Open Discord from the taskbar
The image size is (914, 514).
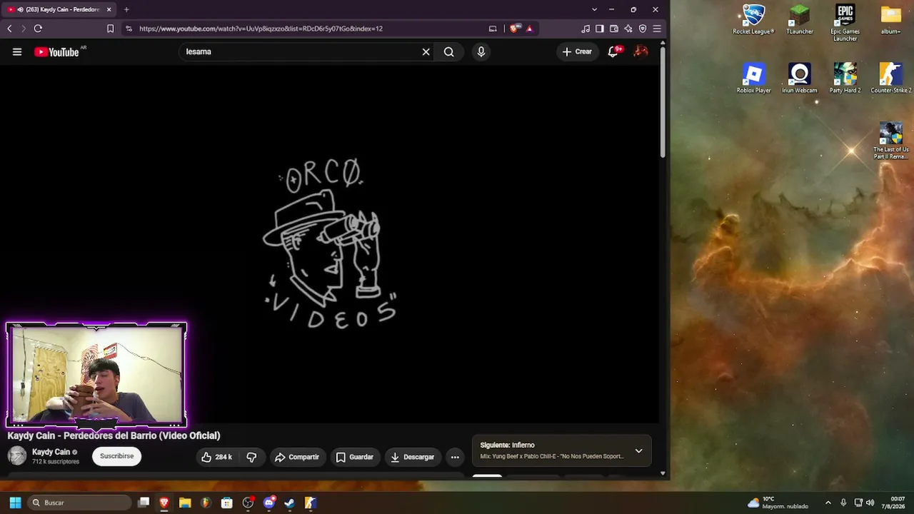(268, 503)
